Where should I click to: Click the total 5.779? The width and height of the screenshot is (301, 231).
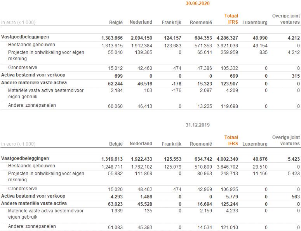[x=232, y=197]
